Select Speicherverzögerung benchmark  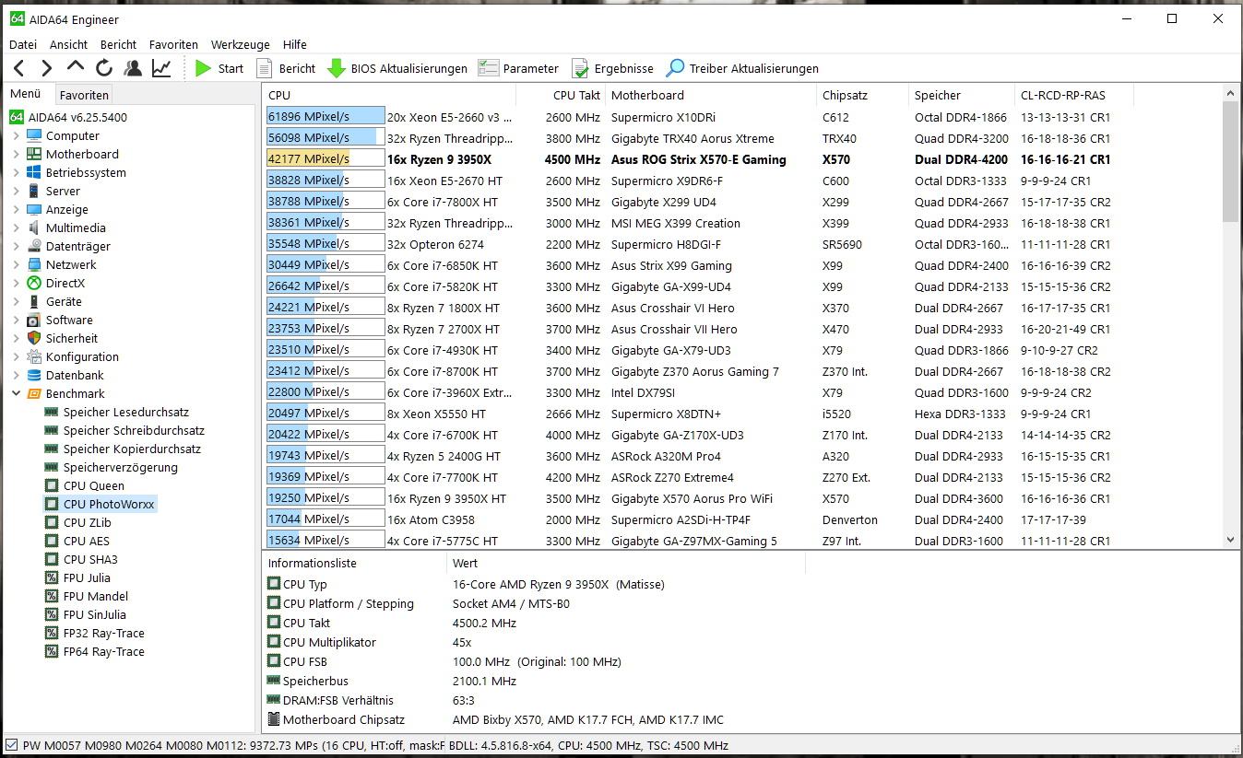120,467
